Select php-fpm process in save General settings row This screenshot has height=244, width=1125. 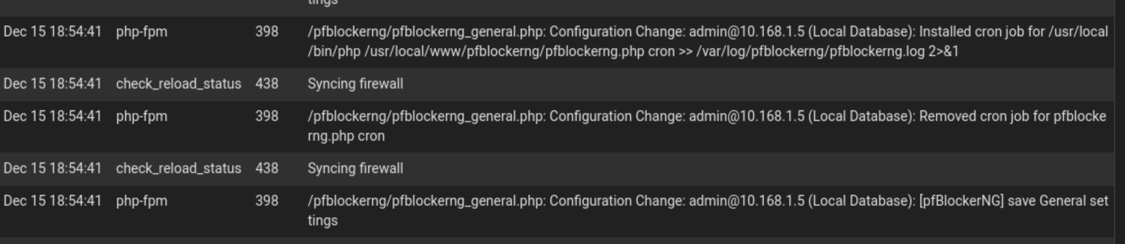point(142,201)
